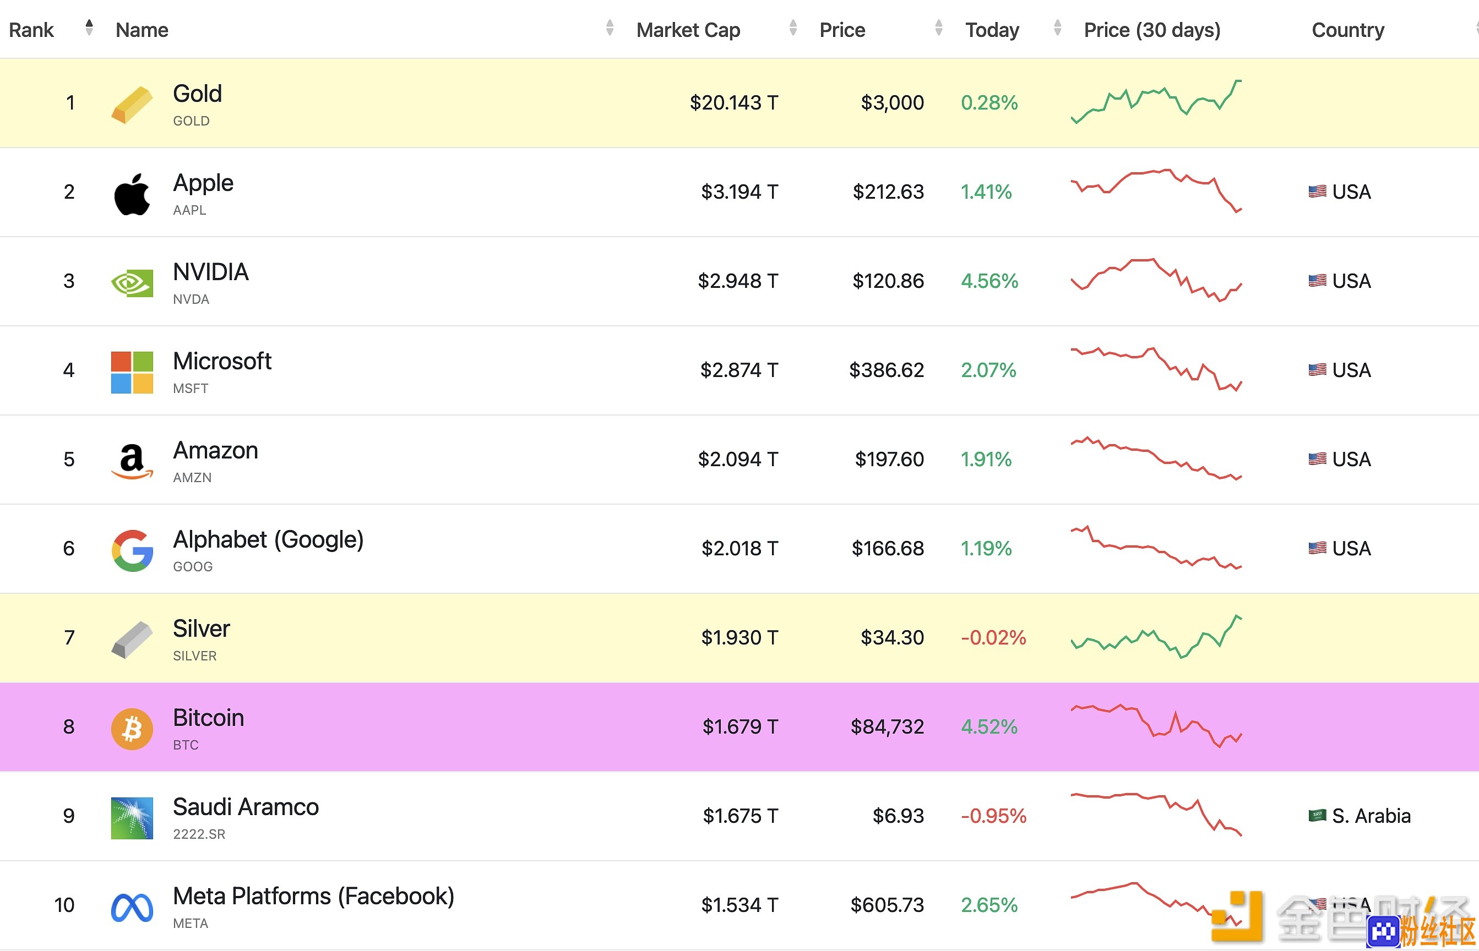Click the USA flag in NVIDIA row
Image resolution: width=1479 pixels, height=951 pixels.
tap(1317, 280)
